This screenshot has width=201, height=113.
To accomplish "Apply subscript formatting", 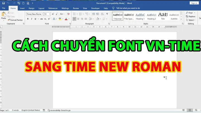I will click(45, 19).
